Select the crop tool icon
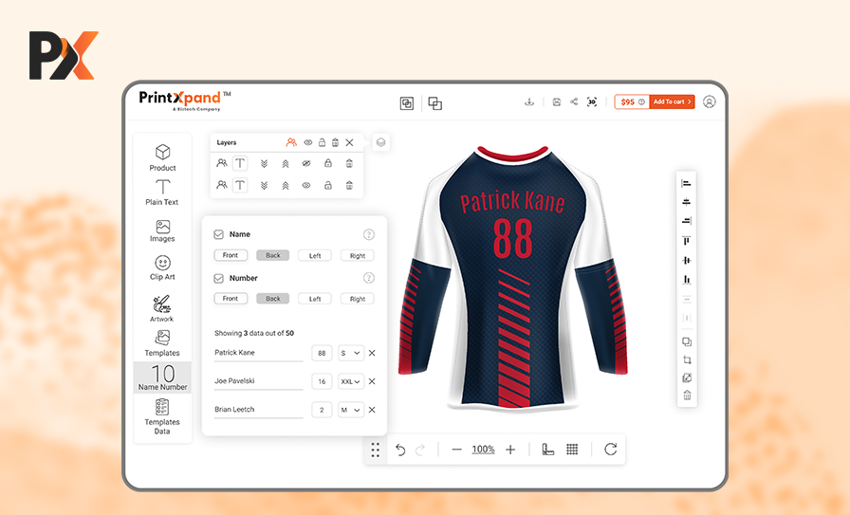The height and width of the screenshot is (515, 850). point(687,359)
